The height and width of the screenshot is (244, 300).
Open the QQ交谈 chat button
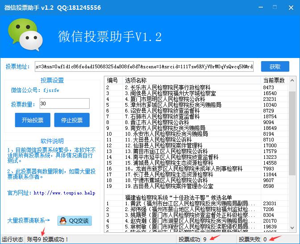pos(74,221)
